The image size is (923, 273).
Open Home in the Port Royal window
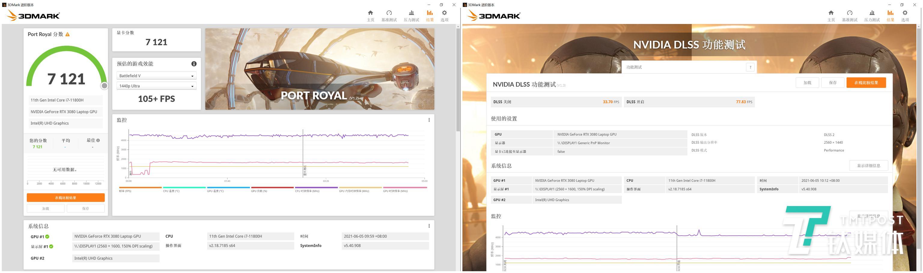pyautogui.click(x=370, y=16)
